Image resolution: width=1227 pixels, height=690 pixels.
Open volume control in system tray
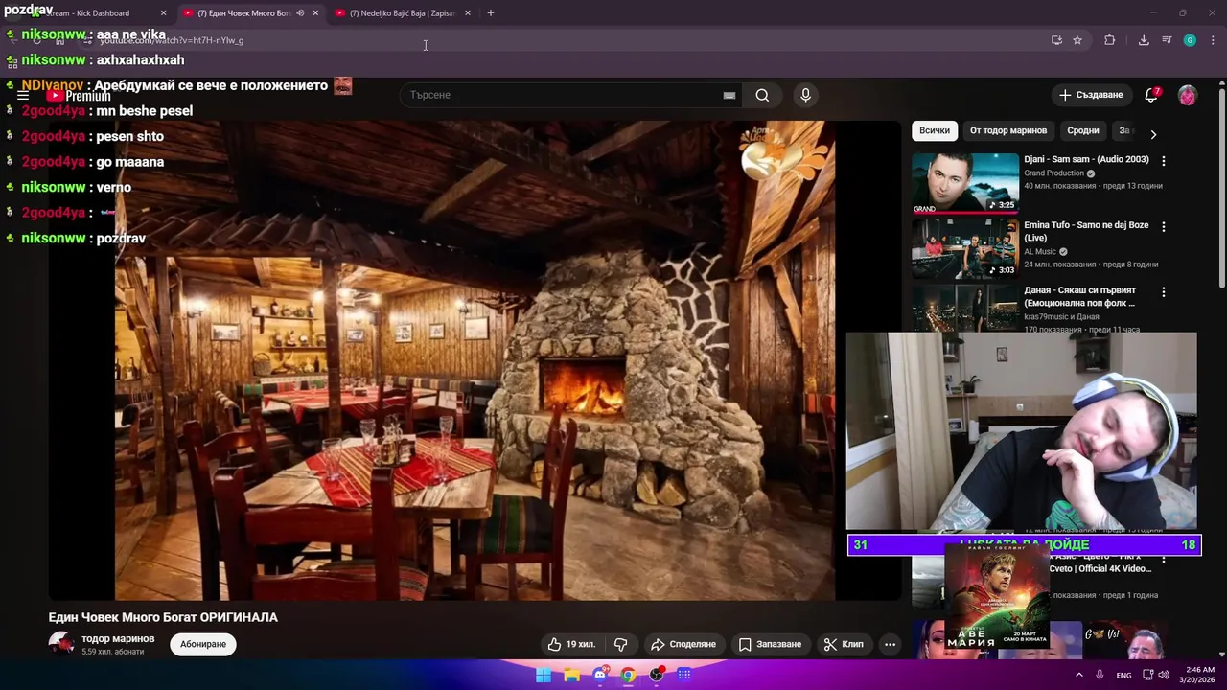(x=1164, y=675)
